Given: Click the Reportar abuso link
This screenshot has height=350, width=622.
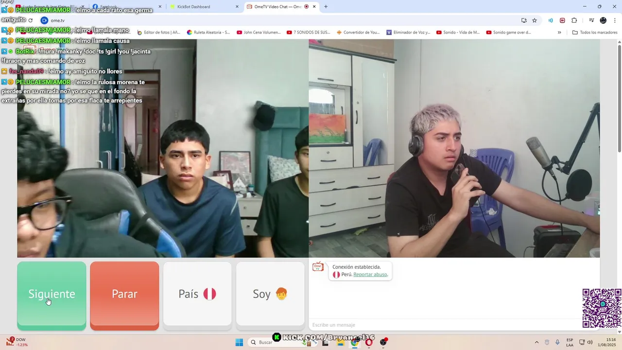Looking at the screenshot, I should click(x=370, y=275).
